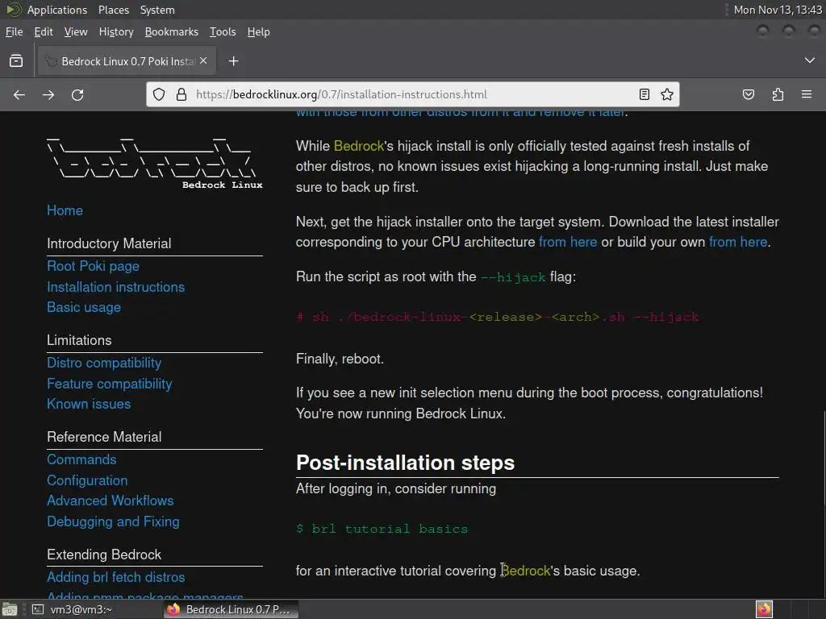Click Firefox icon in bottom-right tray
Image resolution: width=826 pixels, height=619 pixels.
click(x=764, y=609)
